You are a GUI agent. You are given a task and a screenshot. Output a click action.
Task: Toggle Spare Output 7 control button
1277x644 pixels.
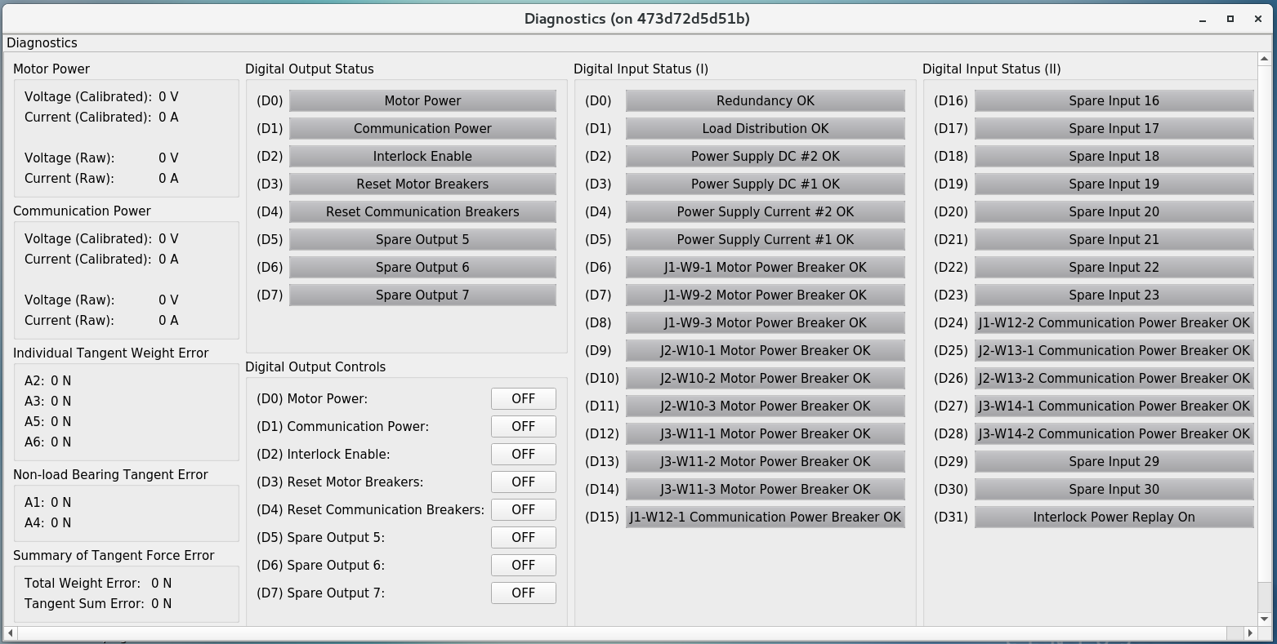[x=523, y=593]
